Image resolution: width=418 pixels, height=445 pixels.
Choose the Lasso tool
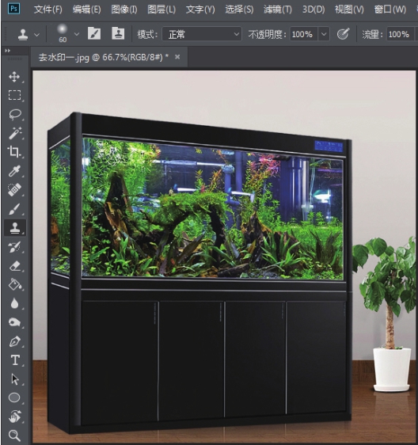[x=15, y=114]
